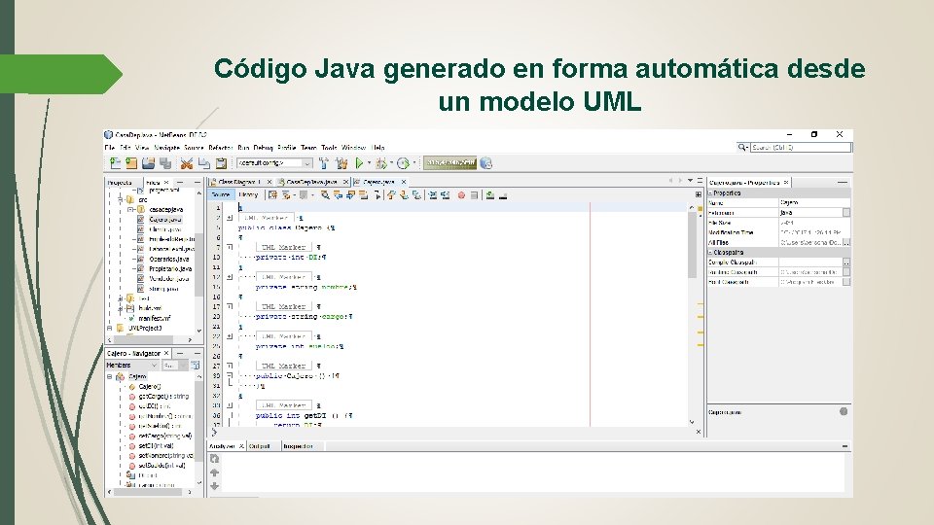This screenshot has height=525, width=934.
Task: Open the Debug menu
Action: [x=263, y=148]
